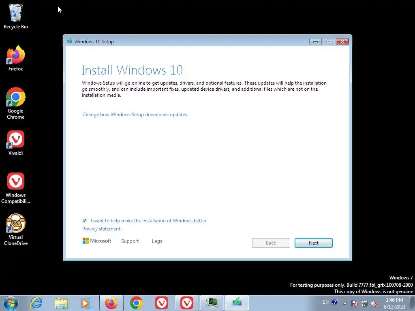This screenshot has width=415, height=311.
Task: Open 'Change how Windows Setup downloads updates'
Action: pos(135,115)
